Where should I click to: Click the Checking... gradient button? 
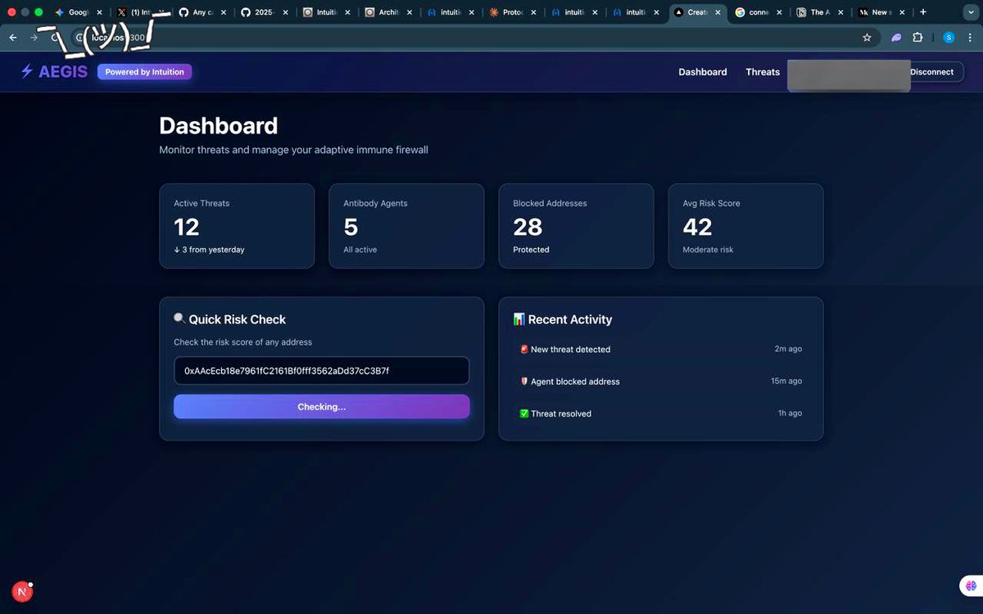tap(322, 407)
